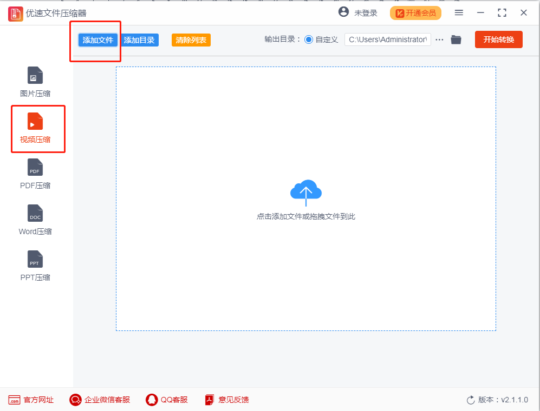Click the user account avatar icon
The width and height of the screenshot is (540, 411).
click(x=343, y=12)
